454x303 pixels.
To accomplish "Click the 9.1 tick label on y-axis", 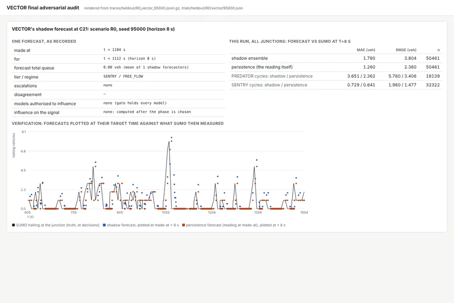I will click(24, 132).
